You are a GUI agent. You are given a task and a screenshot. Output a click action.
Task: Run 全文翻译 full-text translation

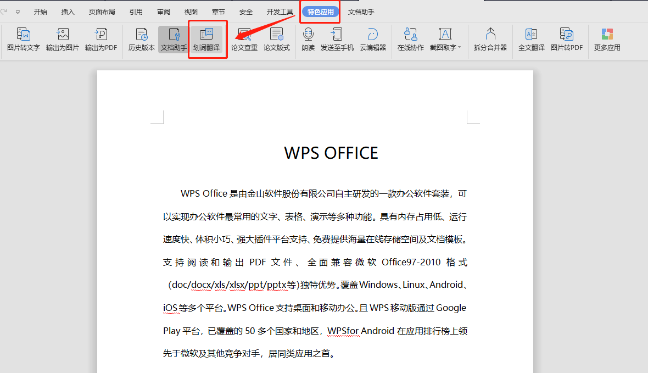tap(532, 40)
